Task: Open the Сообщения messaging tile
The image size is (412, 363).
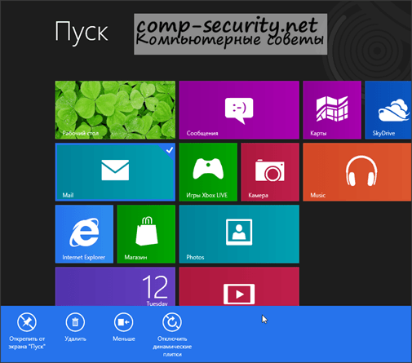Action: [x=239, y=110]
